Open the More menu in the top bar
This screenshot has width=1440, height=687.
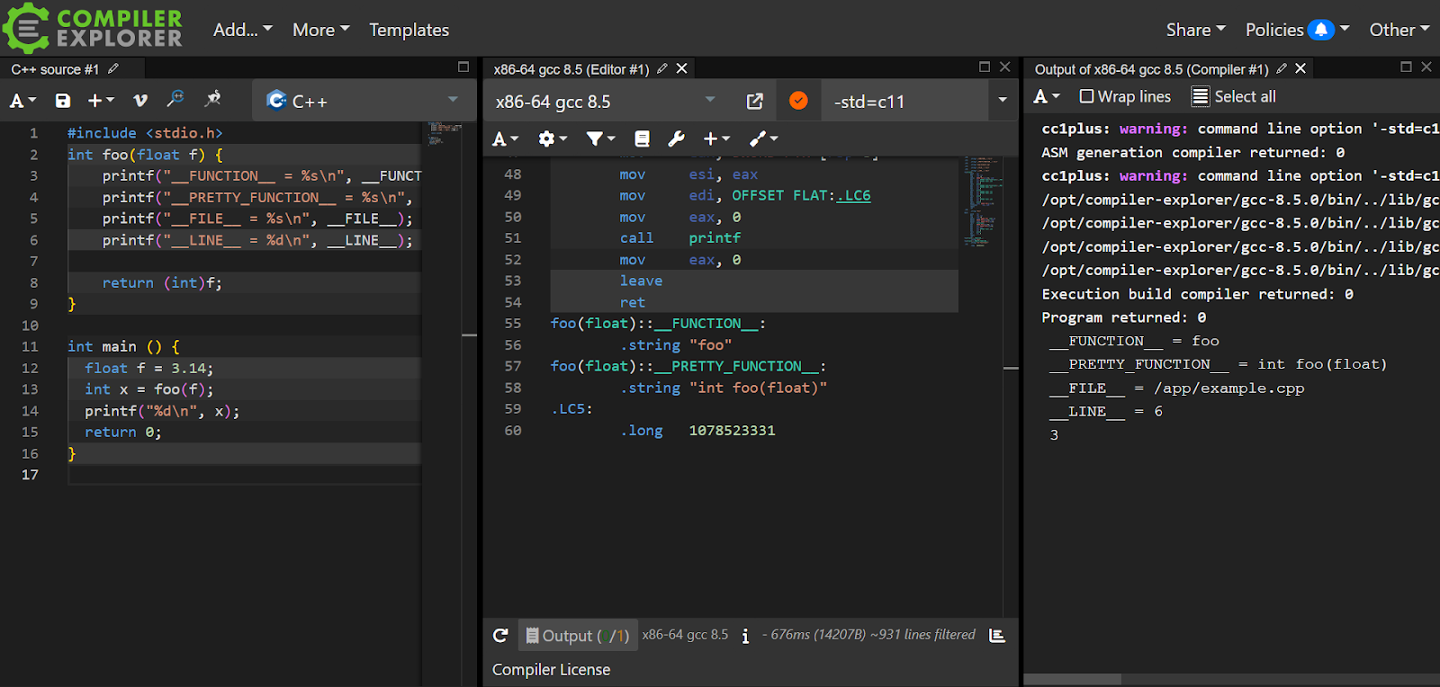coord(321,30)
